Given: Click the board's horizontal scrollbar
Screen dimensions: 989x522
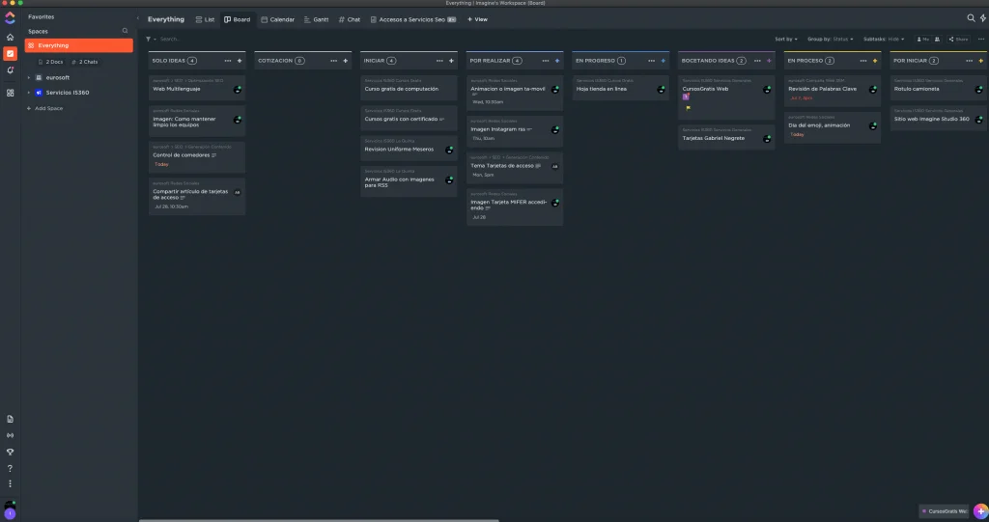Looking at the screenshot, I should (x=319, y=520).
